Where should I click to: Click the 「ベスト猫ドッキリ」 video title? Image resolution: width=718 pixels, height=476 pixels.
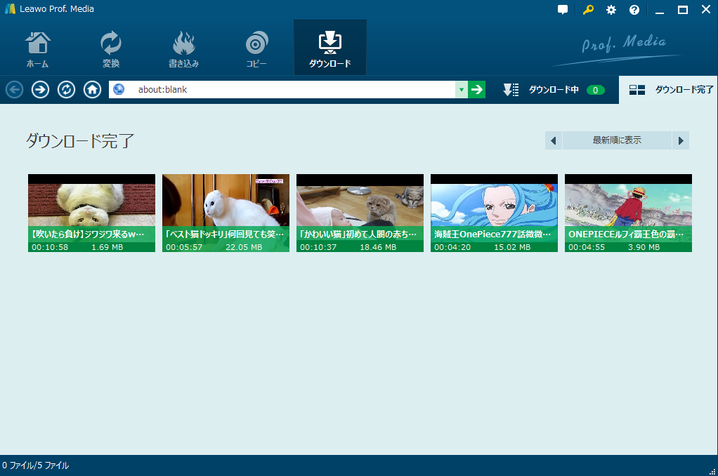(x=225, y=234)
